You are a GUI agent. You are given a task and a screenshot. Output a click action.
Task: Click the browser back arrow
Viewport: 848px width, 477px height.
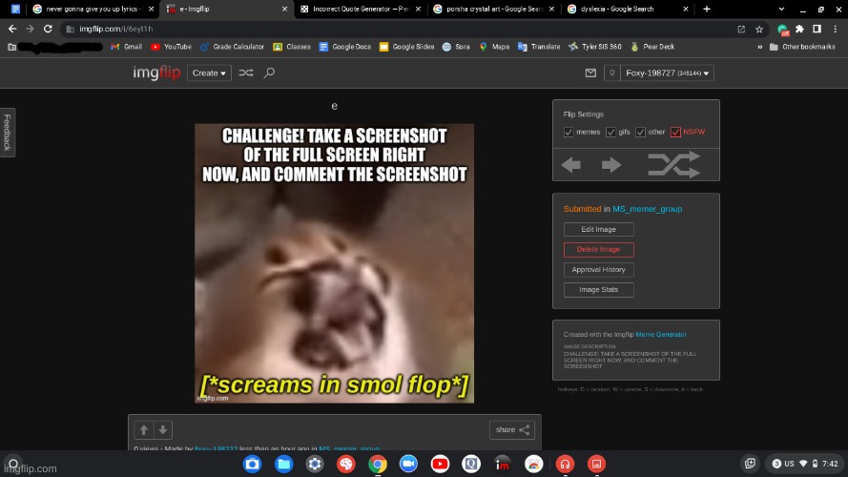(x=12, y=29)
